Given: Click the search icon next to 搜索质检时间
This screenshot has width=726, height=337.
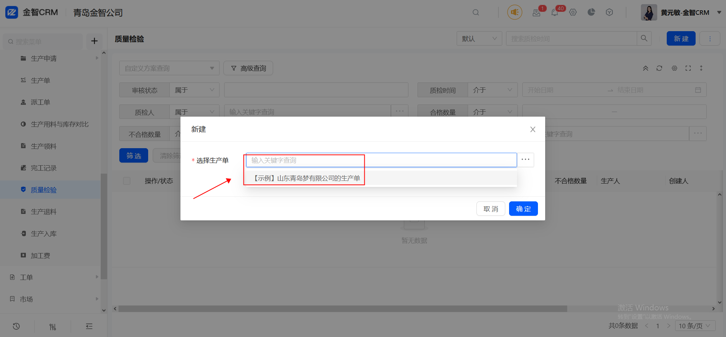Looking at the screenshot, I should pyautogui.click(x=644, y=38).
